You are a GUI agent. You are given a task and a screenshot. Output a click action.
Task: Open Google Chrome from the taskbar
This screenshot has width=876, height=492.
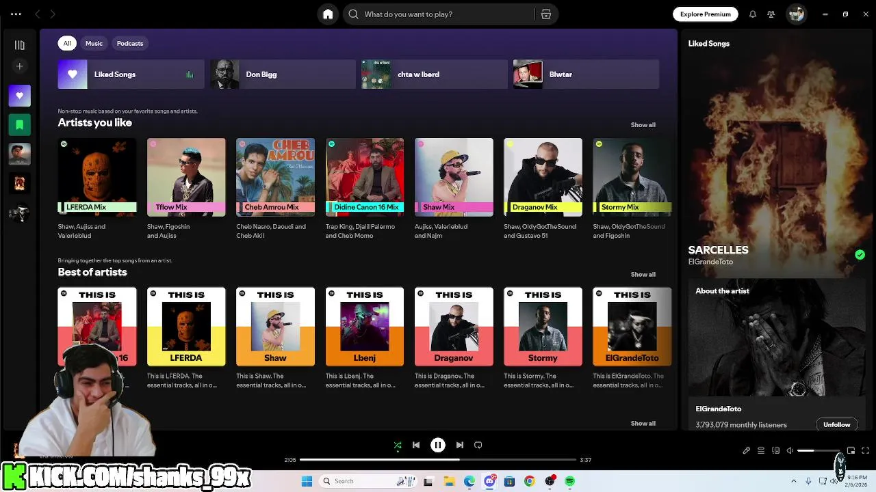529,481
